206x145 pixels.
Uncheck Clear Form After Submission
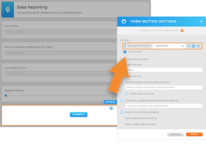[x=122, y=112]
